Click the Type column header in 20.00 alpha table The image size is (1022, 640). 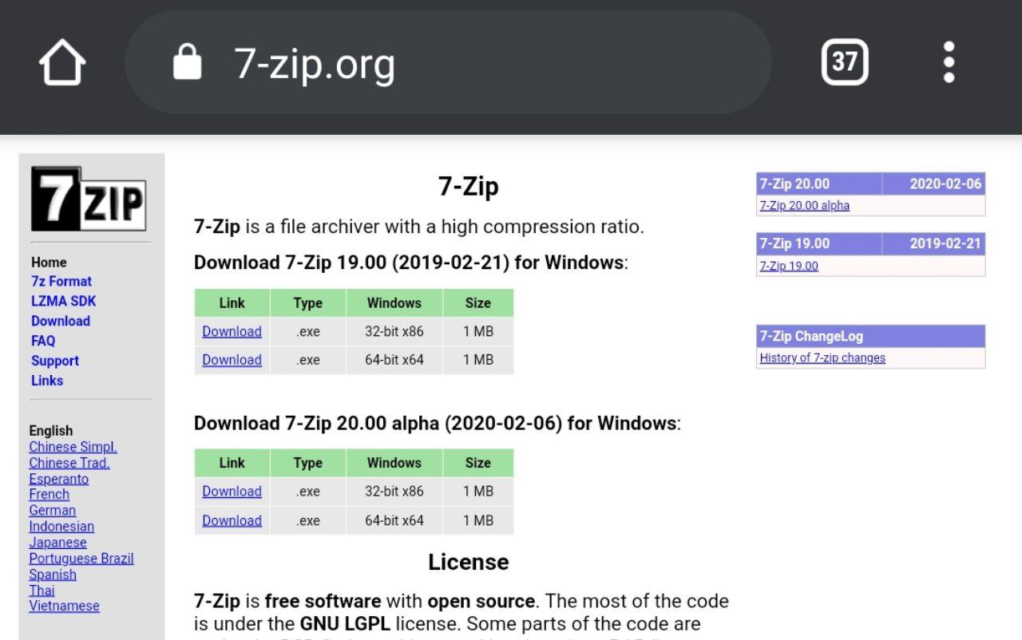coord(308,463)
